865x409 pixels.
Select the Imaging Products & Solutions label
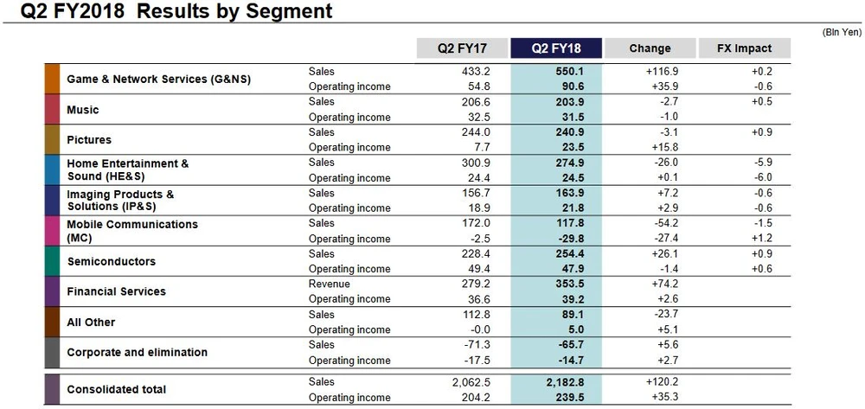coord(120,201)
